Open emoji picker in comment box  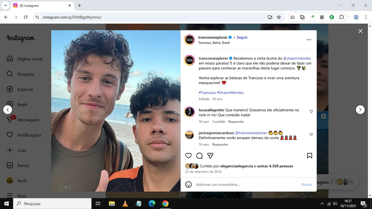tap(188, 185)
